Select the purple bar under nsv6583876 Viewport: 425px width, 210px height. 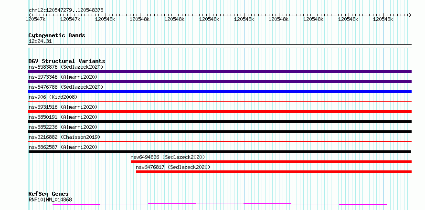[220, 72]
